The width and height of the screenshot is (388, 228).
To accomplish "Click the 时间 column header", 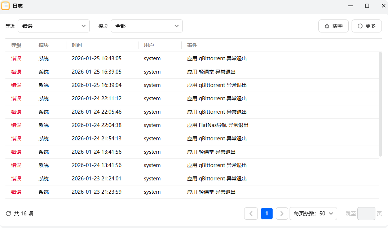I will tap(76, 45).
